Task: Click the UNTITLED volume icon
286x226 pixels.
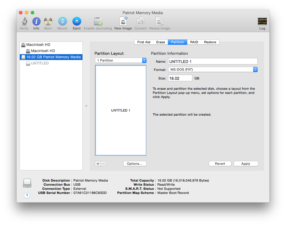Action: tap(28, 63)
